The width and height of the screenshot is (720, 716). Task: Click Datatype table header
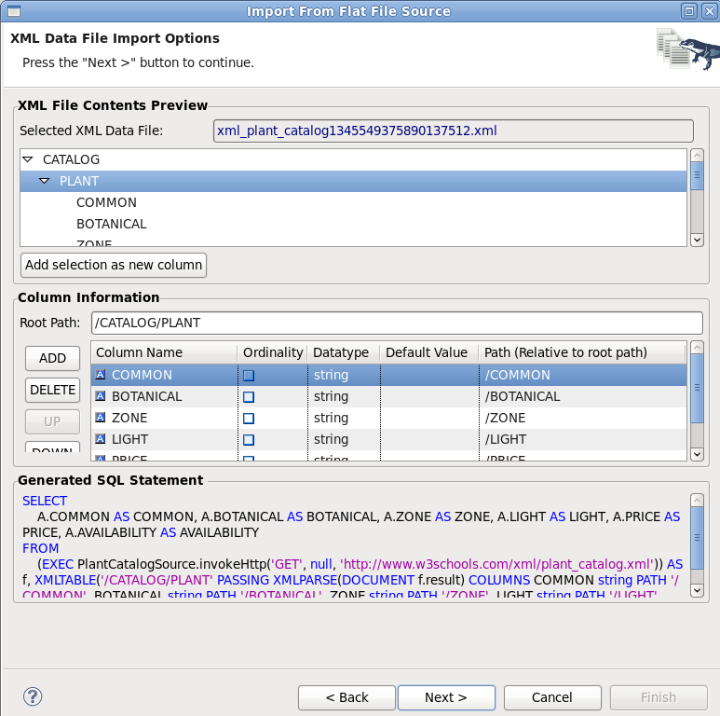click(x=344, y=352)
